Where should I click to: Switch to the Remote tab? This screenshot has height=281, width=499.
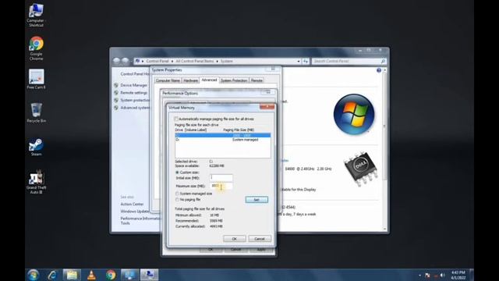pos(257,80)
